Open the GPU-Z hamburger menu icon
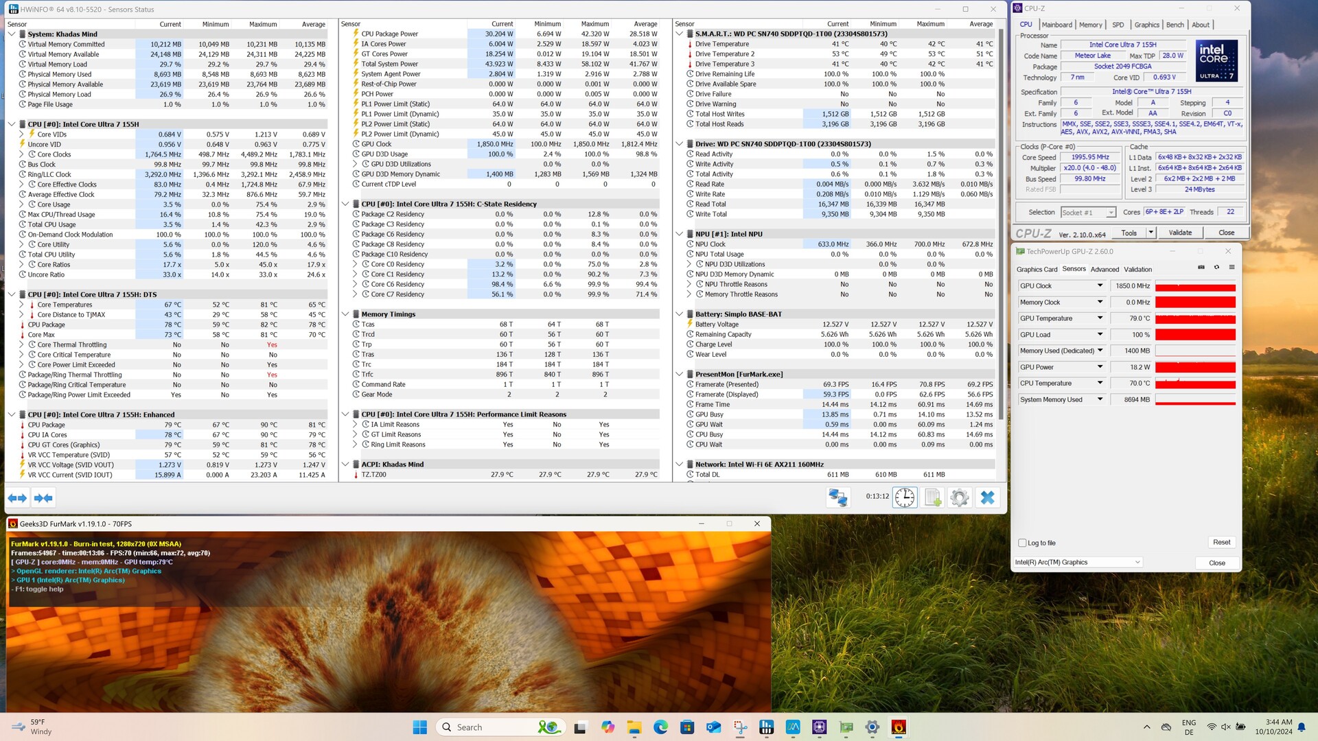The width and height of the screenshot is (1318, 741). [1232, 268]
